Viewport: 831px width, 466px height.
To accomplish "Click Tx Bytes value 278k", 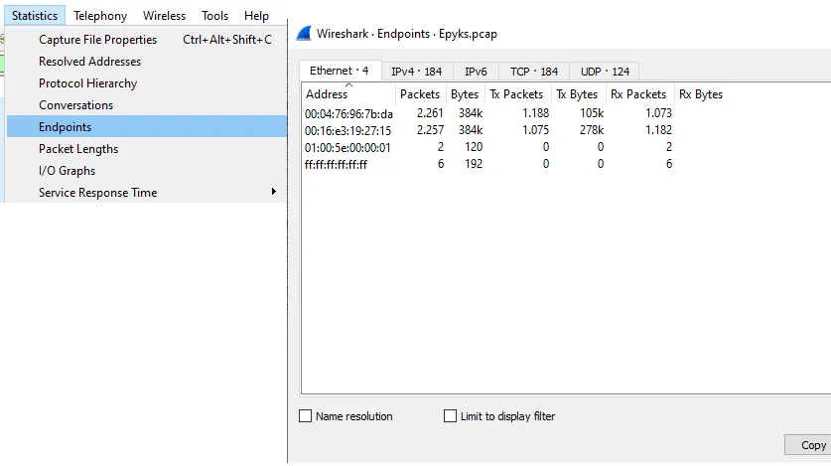I will click(592, 130).
